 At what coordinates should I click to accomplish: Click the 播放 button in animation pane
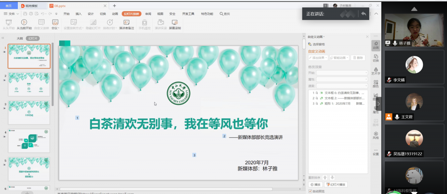pos(316,185)
